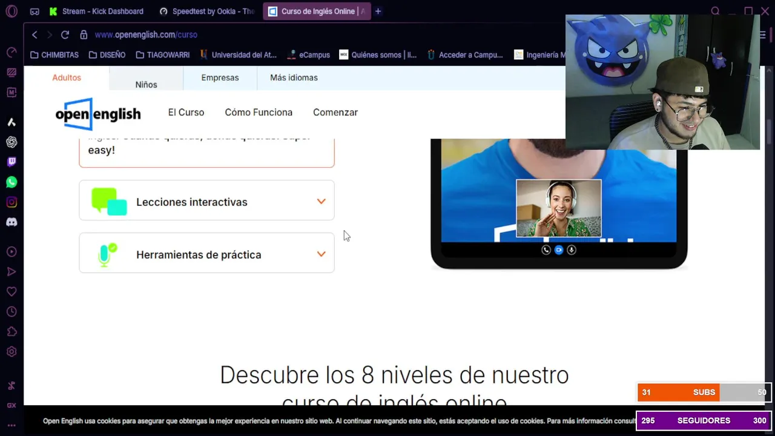Click the forward navigation arrow

pyautogui.click(x=50, y=35)
